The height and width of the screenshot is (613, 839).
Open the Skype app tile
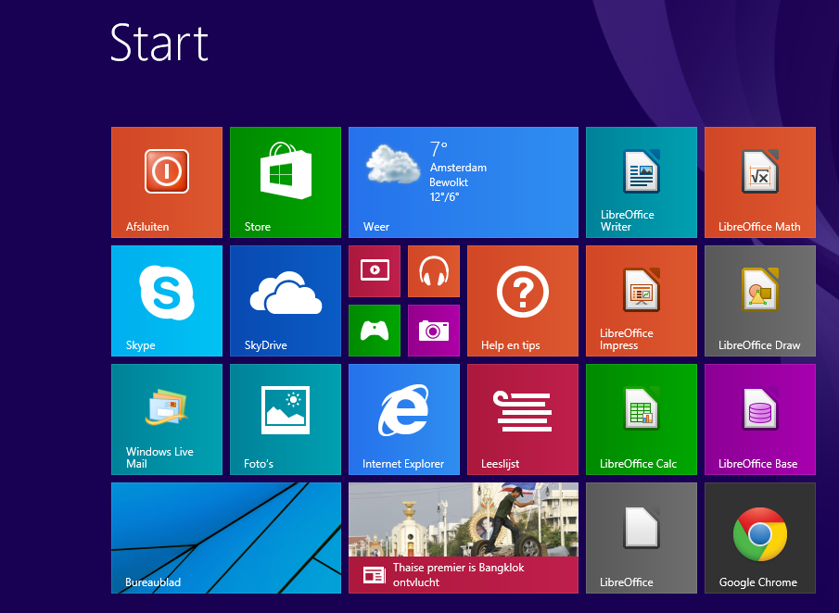[167, 301]
